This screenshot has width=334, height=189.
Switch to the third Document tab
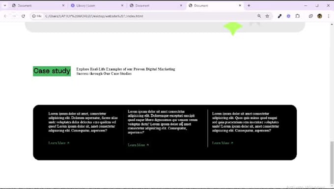156,6
